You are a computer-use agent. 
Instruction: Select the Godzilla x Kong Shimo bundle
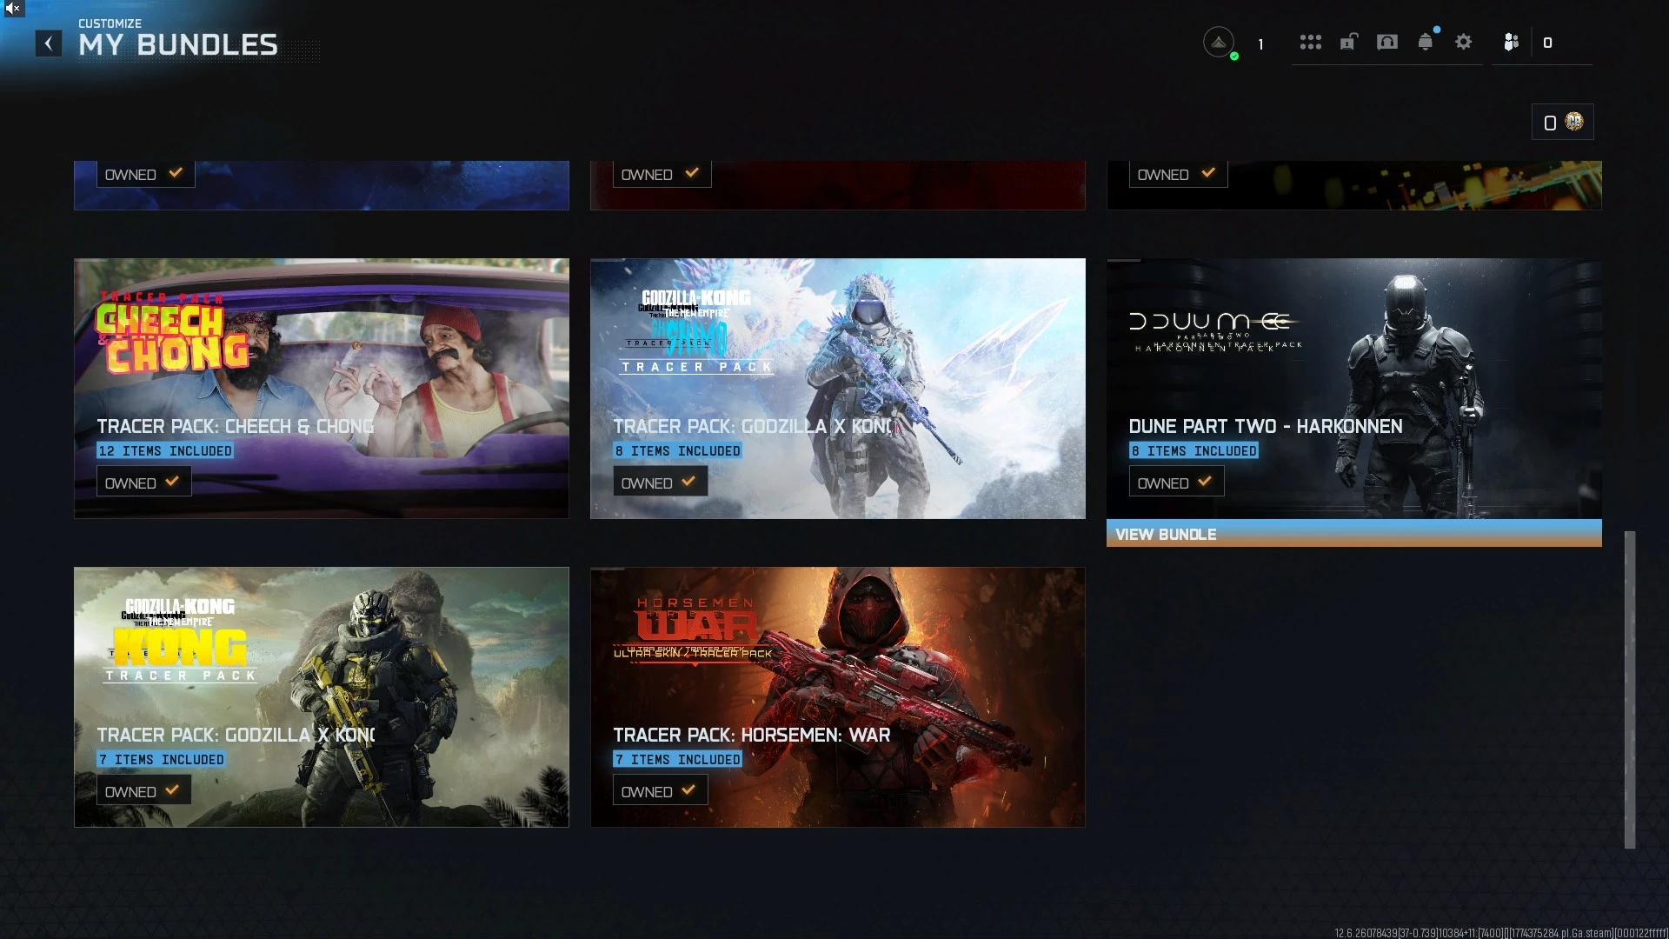click(x=838, y=389)
